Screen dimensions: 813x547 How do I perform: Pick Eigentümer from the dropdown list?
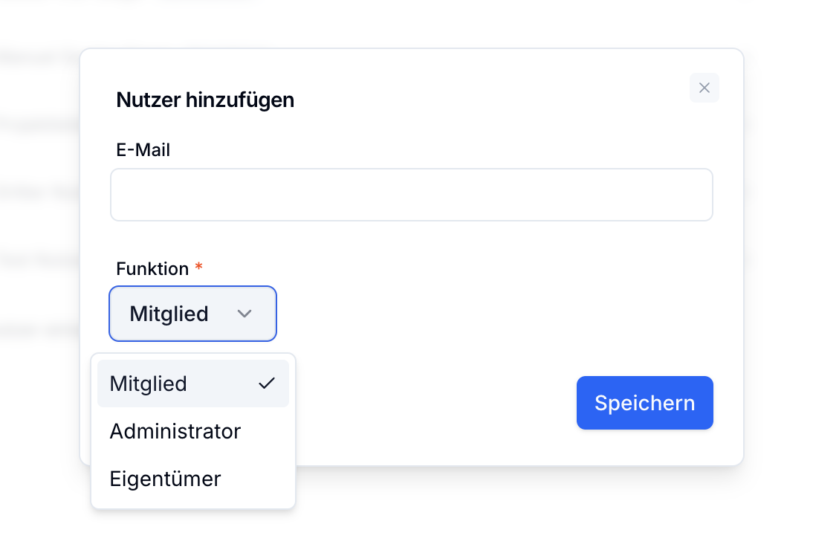tap(165, 479)
